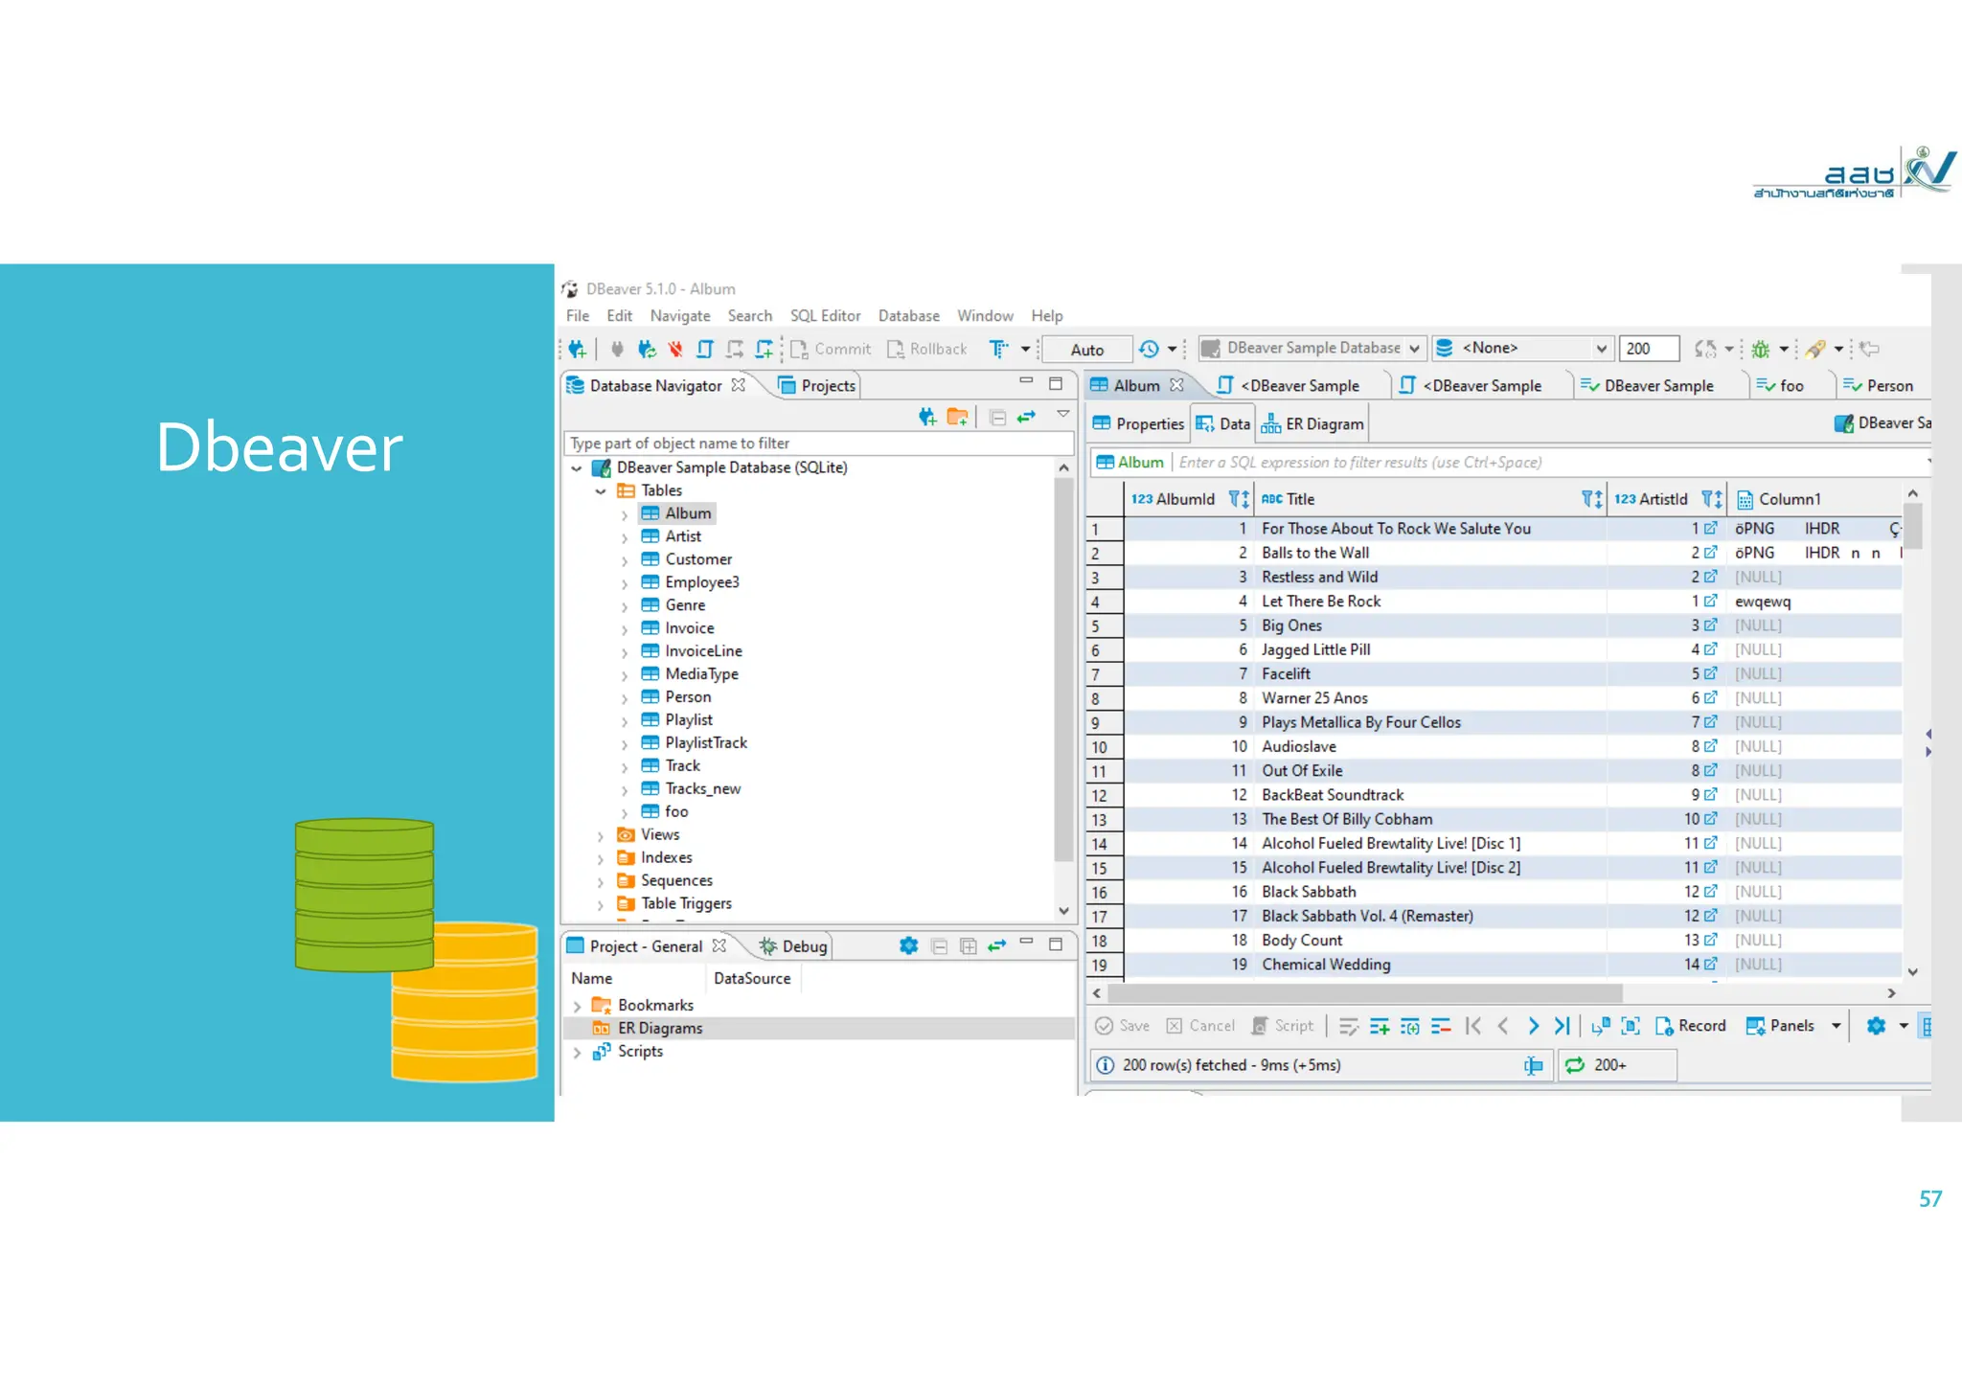Open the SQL Editor menu
The width and height of the screenshot is (1962, 1387).
[x=825, y=316]
